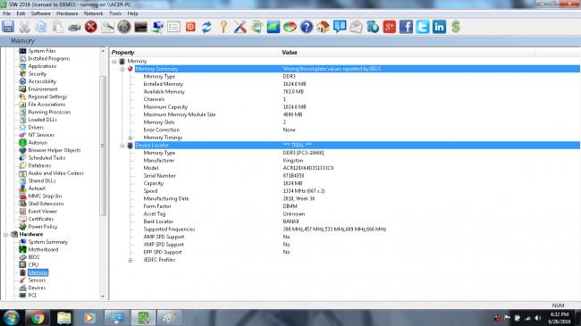Open the Tools menu
This screenshot has width=581, height=326.
115,13
